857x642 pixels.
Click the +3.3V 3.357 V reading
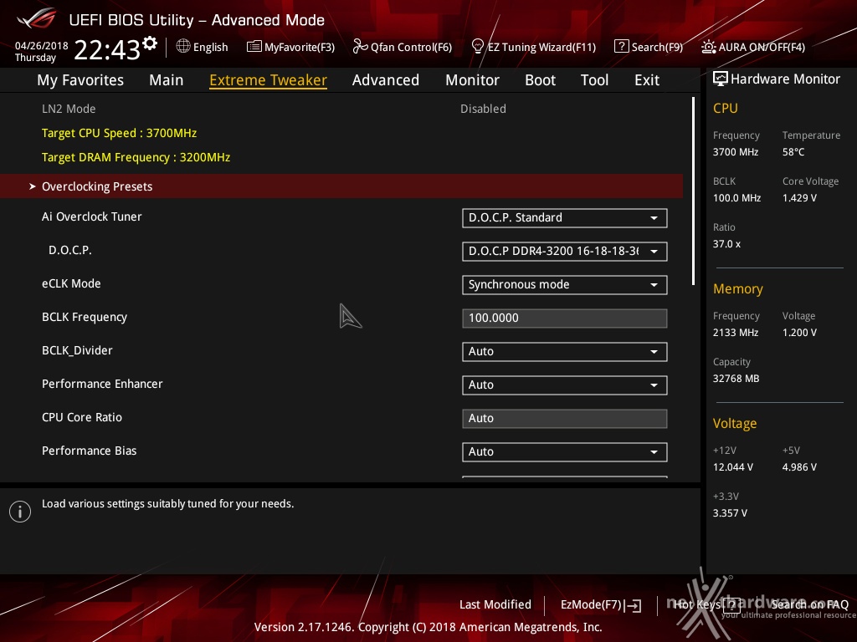tap(730, 512)
